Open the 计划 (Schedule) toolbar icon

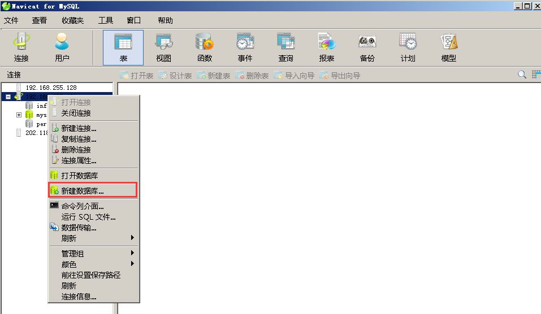[408, 47]
